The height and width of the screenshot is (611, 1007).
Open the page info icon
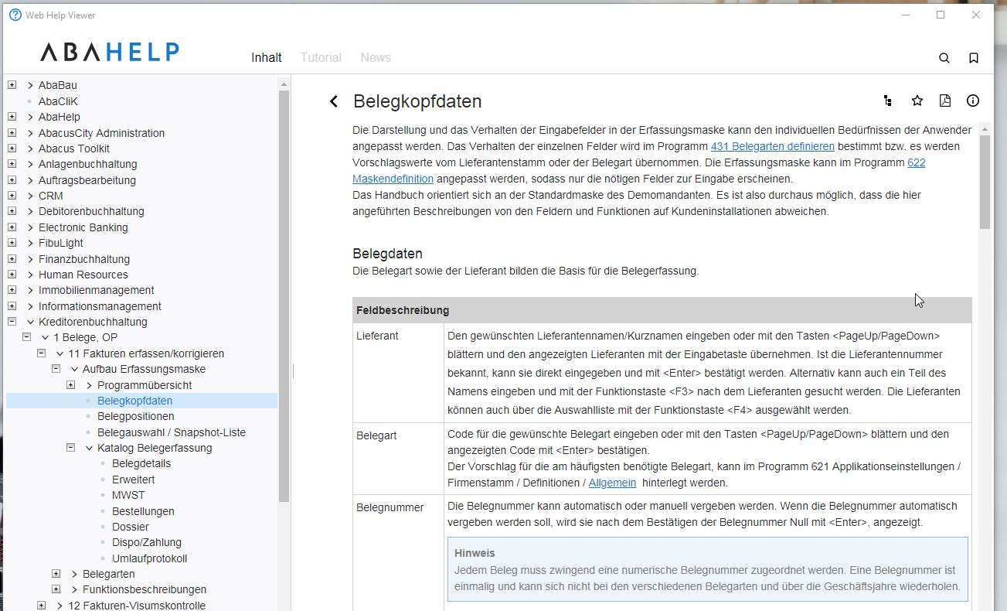pos(973,101)
